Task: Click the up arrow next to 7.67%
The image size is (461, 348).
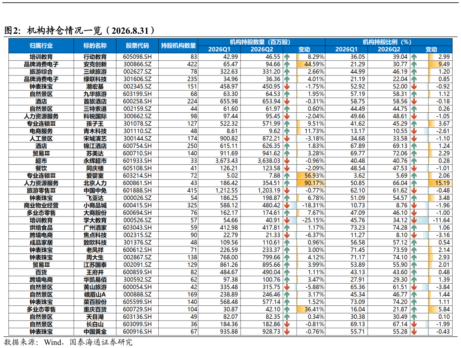Action: coord(287,213)
